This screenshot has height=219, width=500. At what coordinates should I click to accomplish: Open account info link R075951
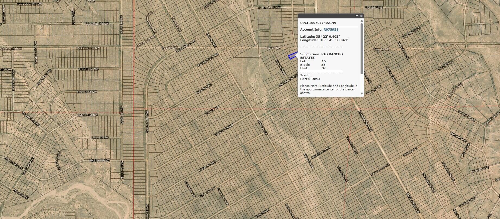331,30
